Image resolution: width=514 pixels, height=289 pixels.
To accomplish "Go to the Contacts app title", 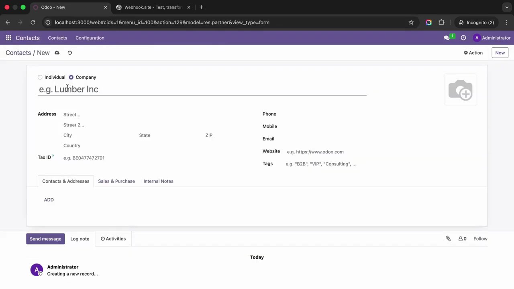I will tap(28, 38).
